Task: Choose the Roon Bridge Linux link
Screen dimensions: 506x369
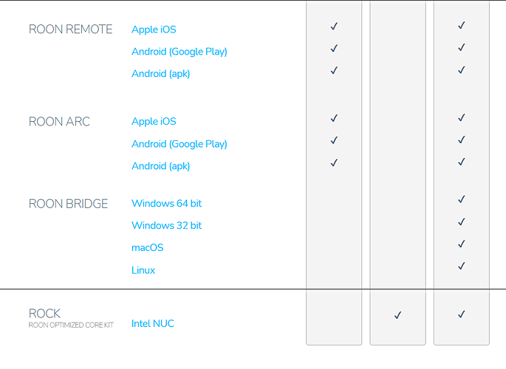Action: pos(143,270)
